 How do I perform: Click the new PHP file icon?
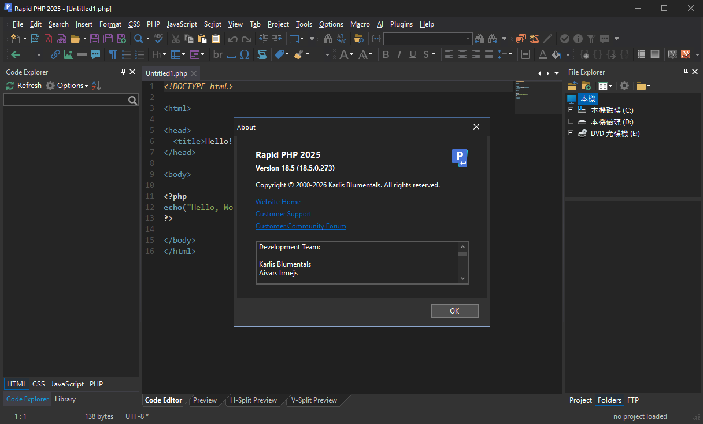62,39
